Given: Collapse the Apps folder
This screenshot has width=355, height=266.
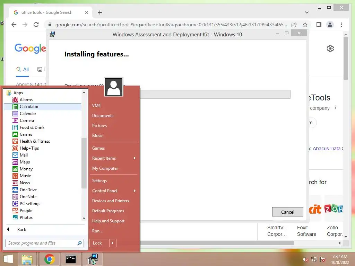Looking at the screenshot, I should click(9, 93).
